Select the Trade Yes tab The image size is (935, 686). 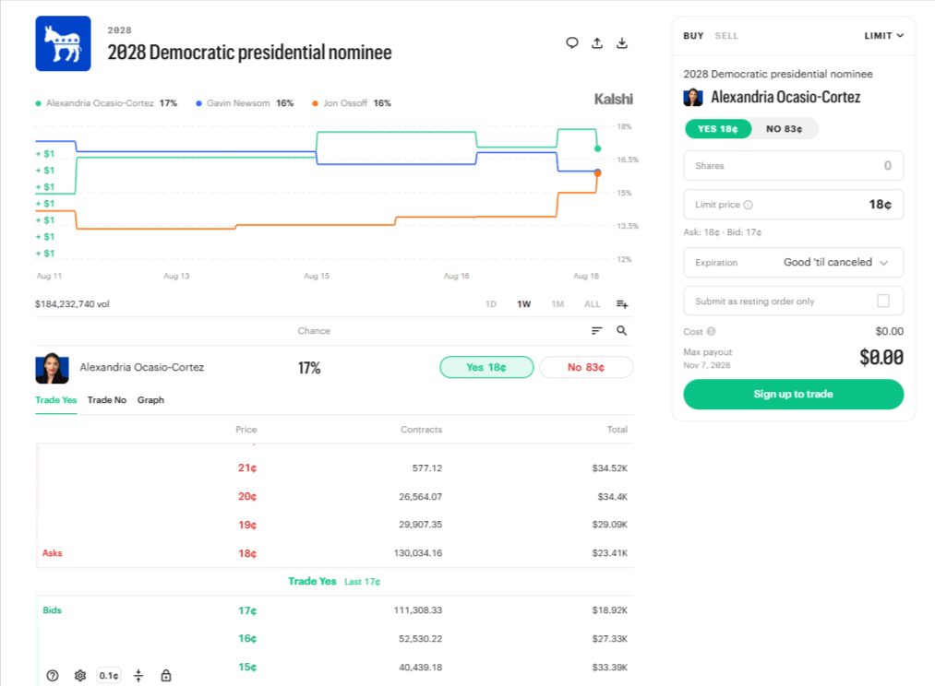pos(56,400)
